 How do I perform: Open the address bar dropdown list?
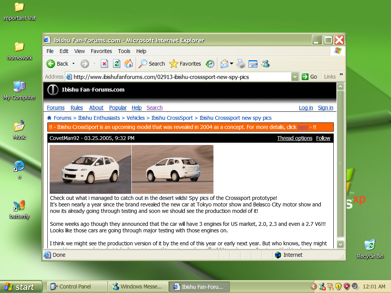(295, 77)
